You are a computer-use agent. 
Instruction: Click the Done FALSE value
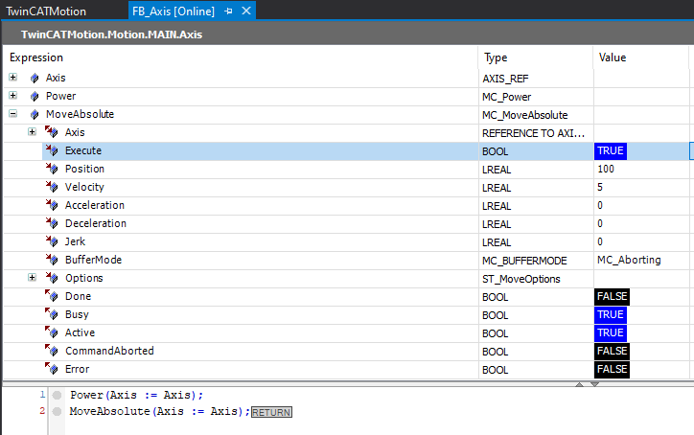point(612,296)
